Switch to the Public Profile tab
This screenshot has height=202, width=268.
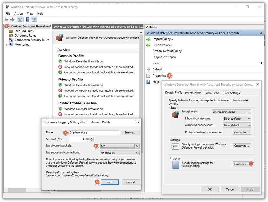(212, 93)
